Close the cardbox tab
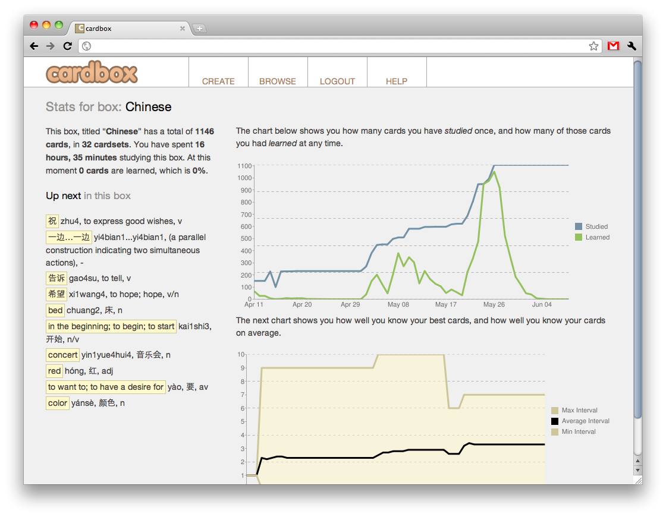The image size is (666, 517). (x=182, y=29)
